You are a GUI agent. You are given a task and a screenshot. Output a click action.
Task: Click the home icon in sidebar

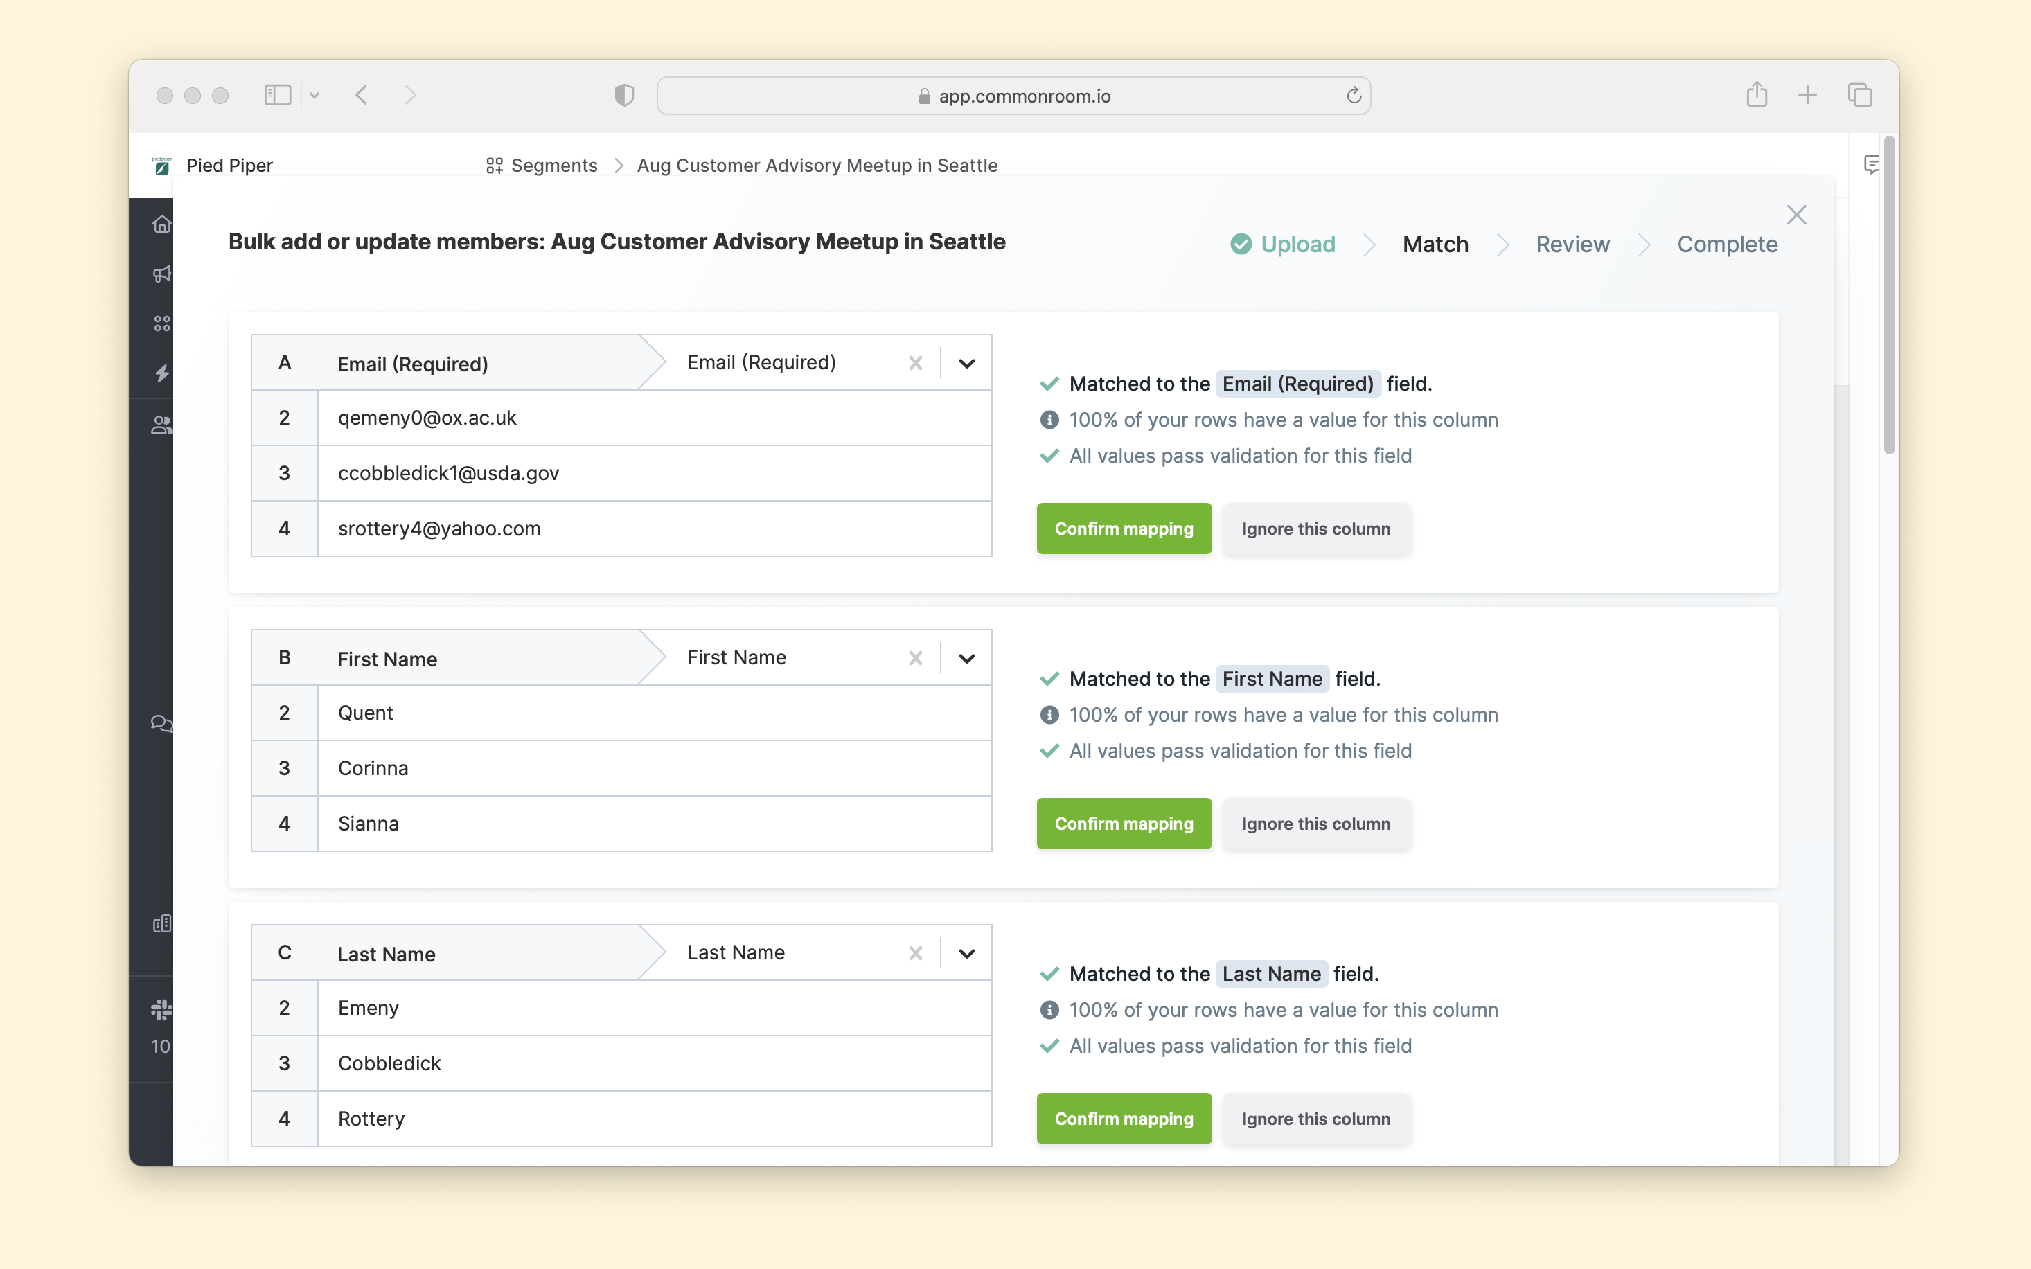tap(161, 224)
